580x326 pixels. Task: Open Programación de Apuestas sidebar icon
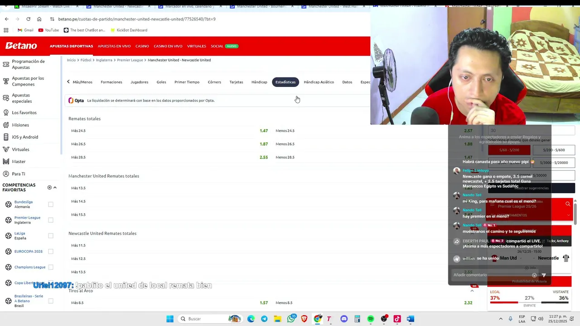[x=6, y=64]
